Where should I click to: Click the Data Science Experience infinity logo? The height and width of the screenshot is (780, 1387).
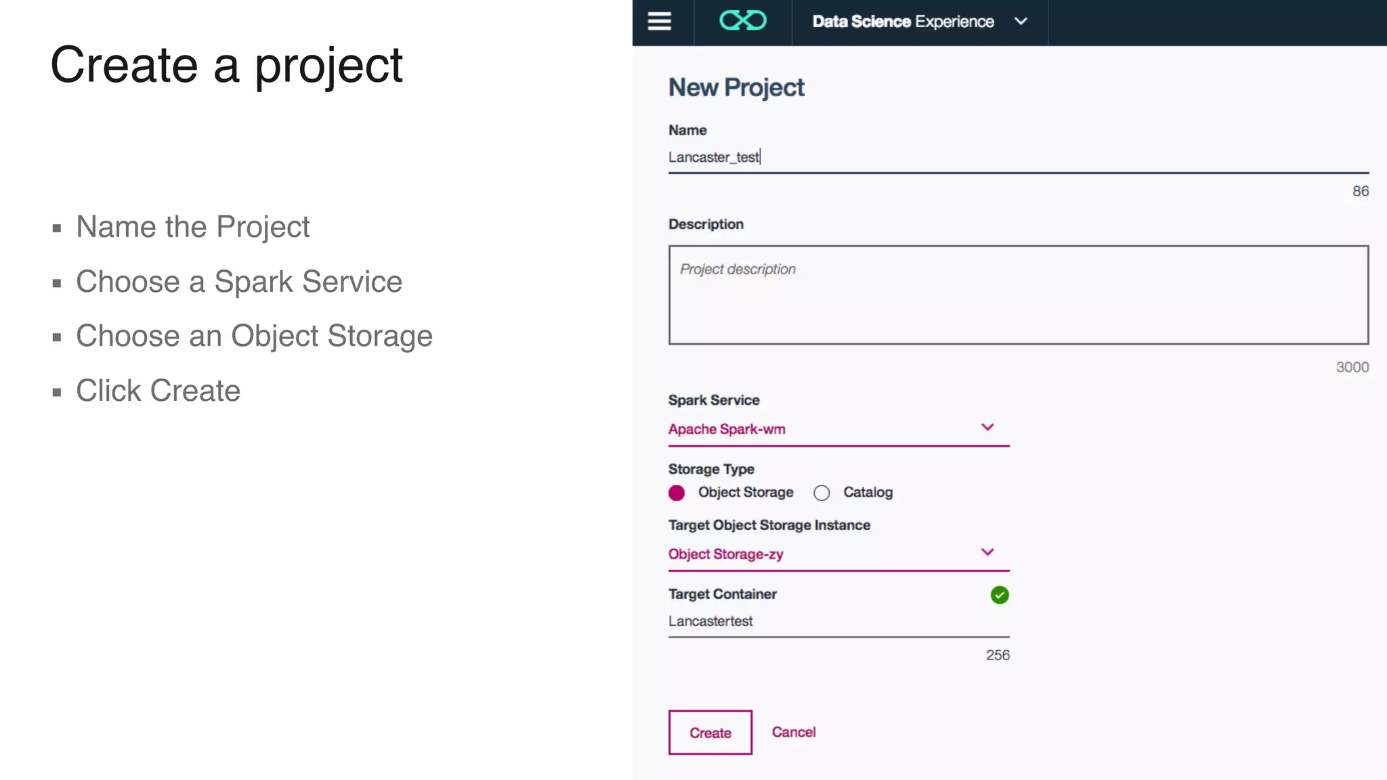(743, 21)
